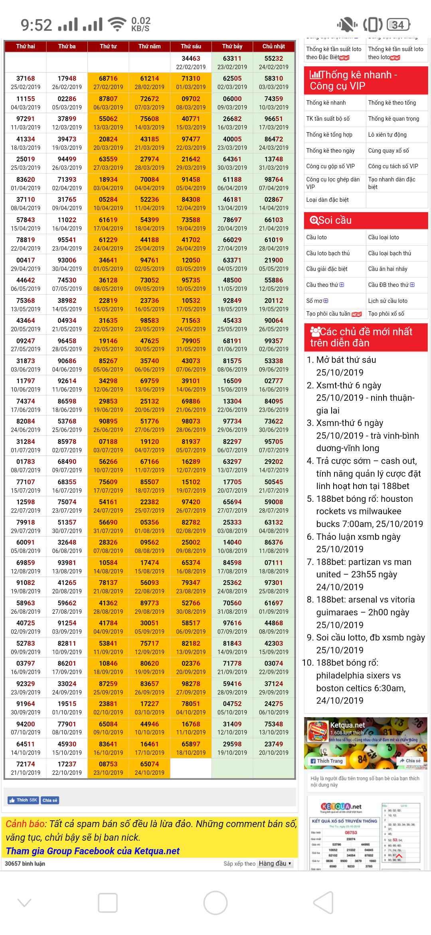Expand the plus icon beside 'Sổ mơ'
The width and height of the screenshot is (431, 935).
point(326,301)
